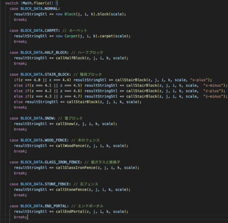
Task: Click the 'エンドポータル' comment
Action: [90, 206]
